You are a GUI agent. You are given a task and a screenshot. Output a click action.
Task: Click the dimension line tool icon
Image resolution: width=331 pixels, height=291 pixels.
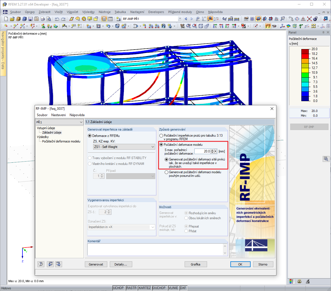[x=64, y=26]
